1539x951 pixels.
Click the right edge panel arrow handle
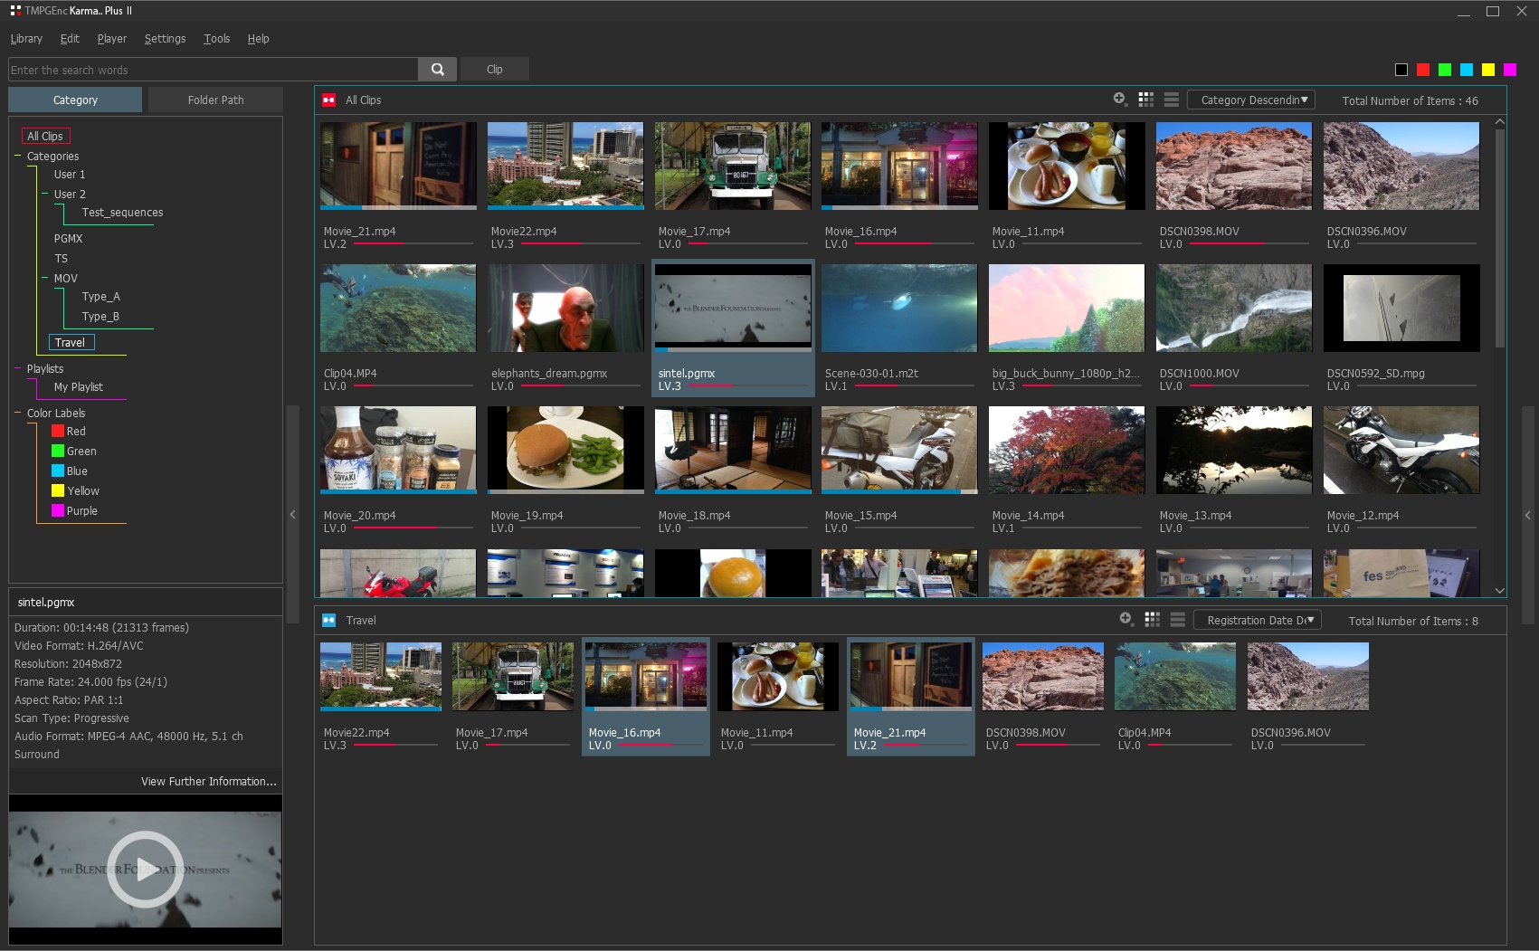(1528, 515)
